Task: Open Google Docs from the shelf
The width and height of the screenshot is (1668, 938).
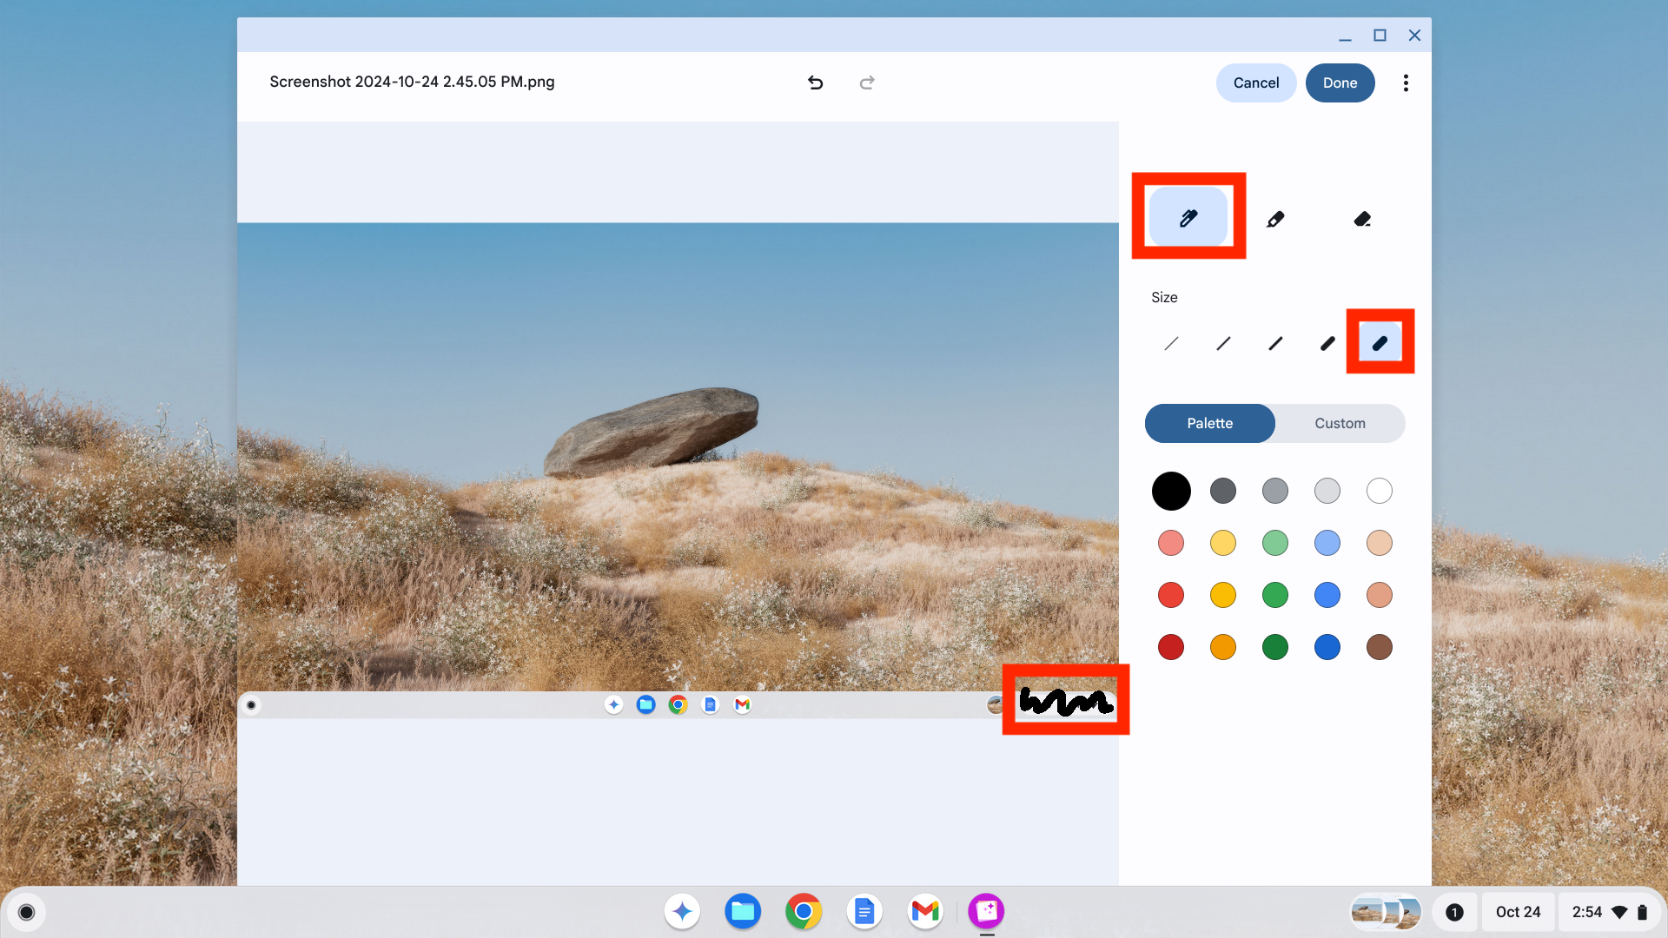Action: [x=864, y=911]
